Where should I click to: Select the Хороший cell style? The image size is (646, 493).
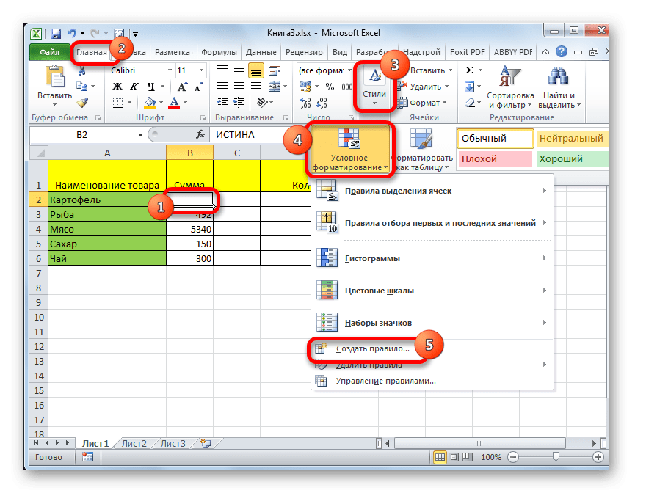572,159
